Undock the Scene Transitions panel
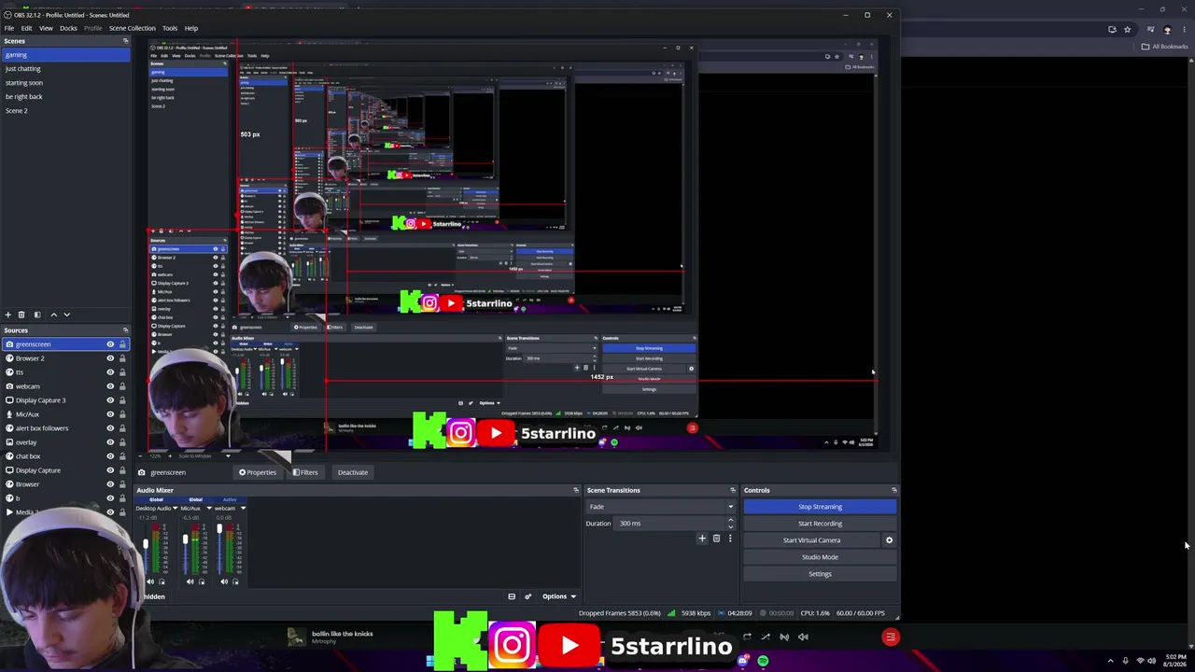Screen dimensions: 1195x672 click(733, 490)
